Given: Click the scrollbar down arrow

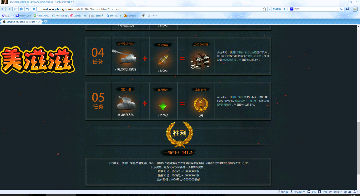Looking at the screenshot, I should tap(358, 188).
